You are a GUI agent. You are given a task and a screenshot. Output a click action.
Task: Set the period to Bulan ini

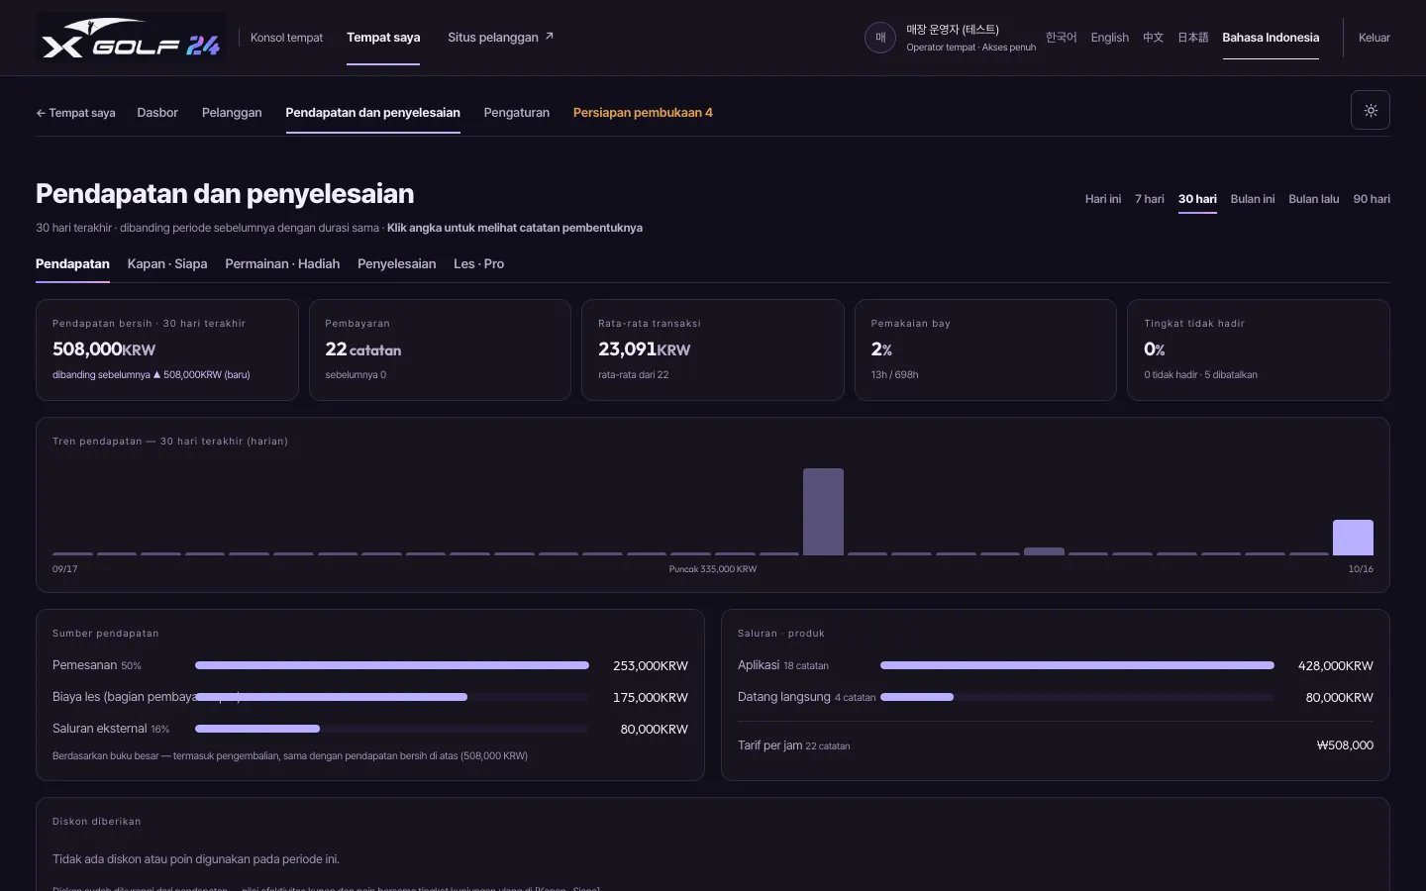(x=1253, y=199)
